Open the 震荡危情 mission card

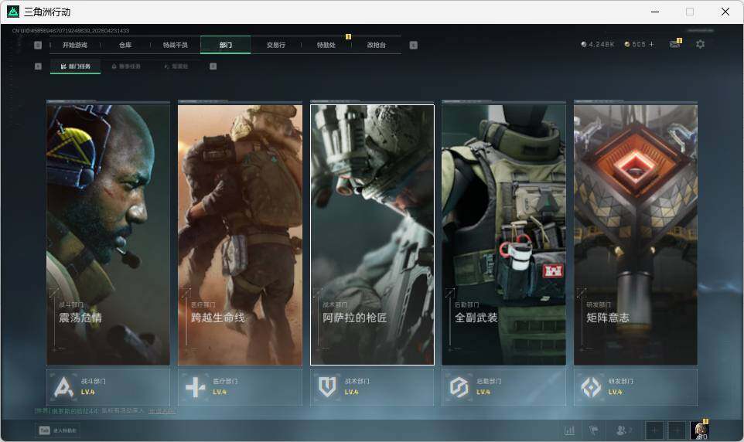(108, 235)
